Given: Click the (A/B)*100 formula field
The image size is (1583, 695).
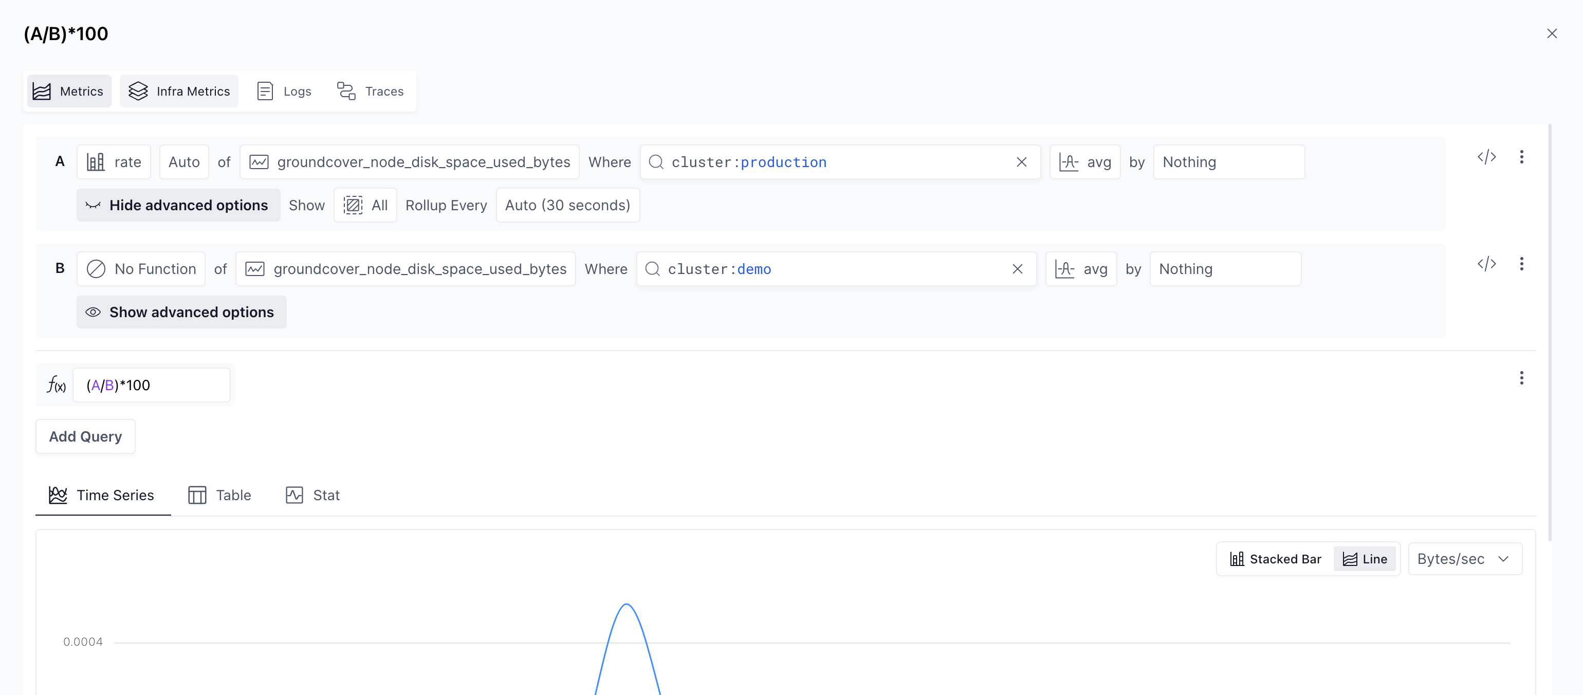Looking at the screenshot, I should 151,386.
